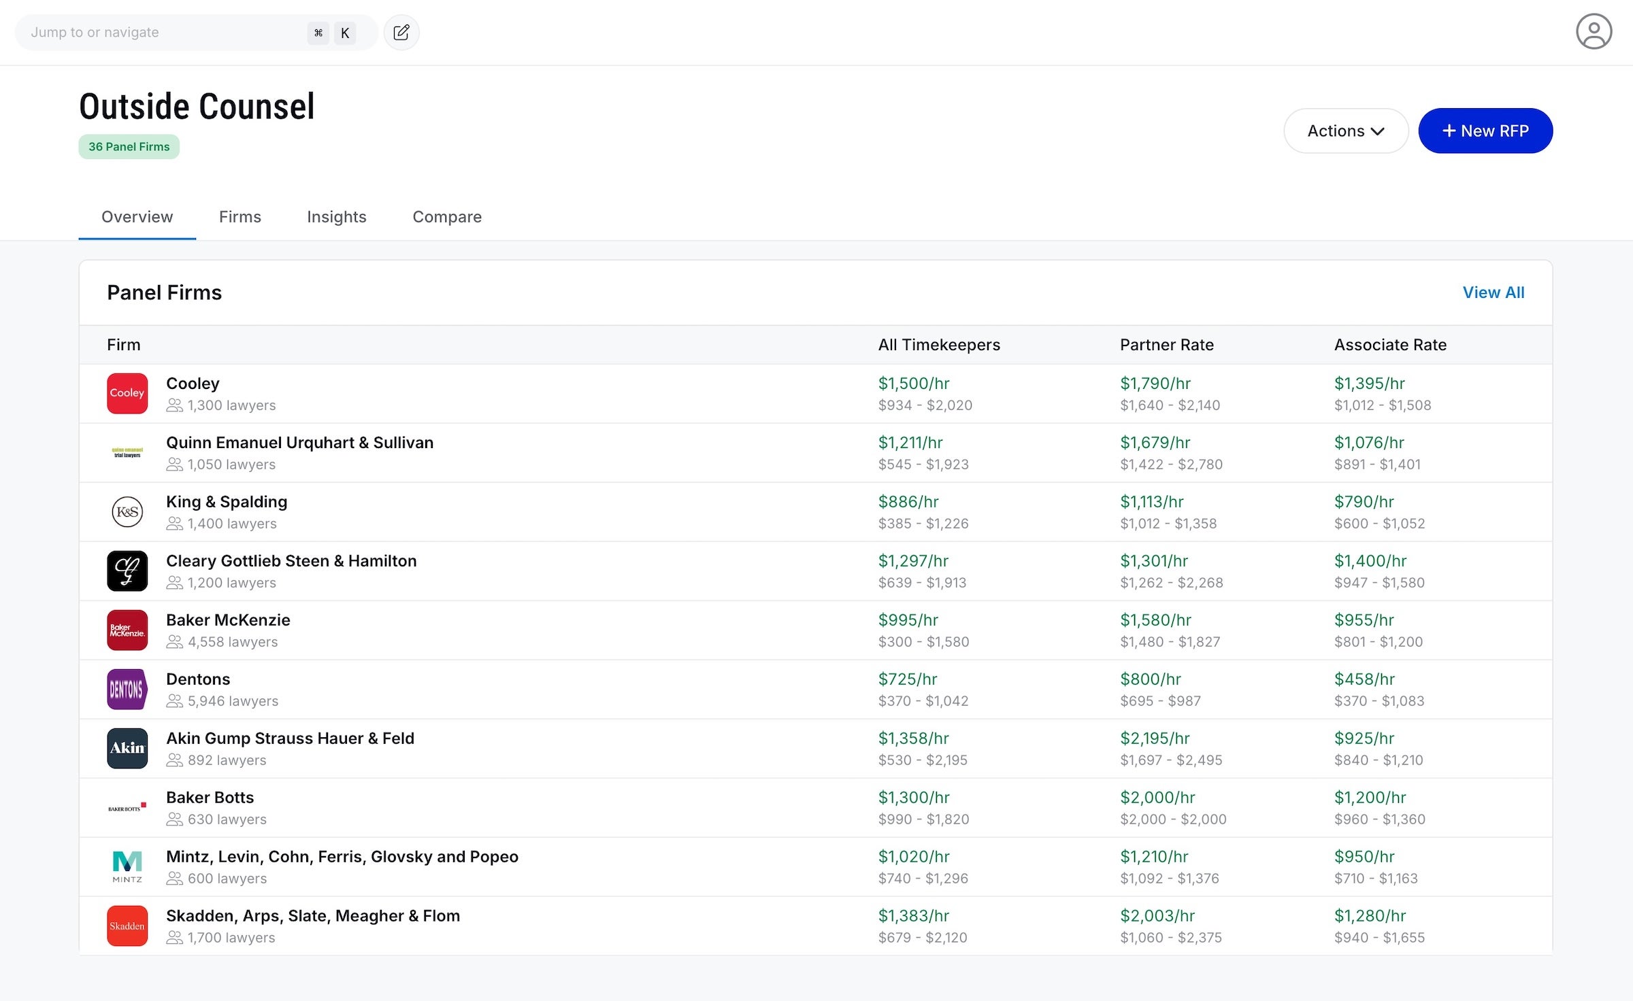This screenshot has width=1633, height=1001.
Task: Select the Mintz logo icon
Action: click(x=127, y=866)
